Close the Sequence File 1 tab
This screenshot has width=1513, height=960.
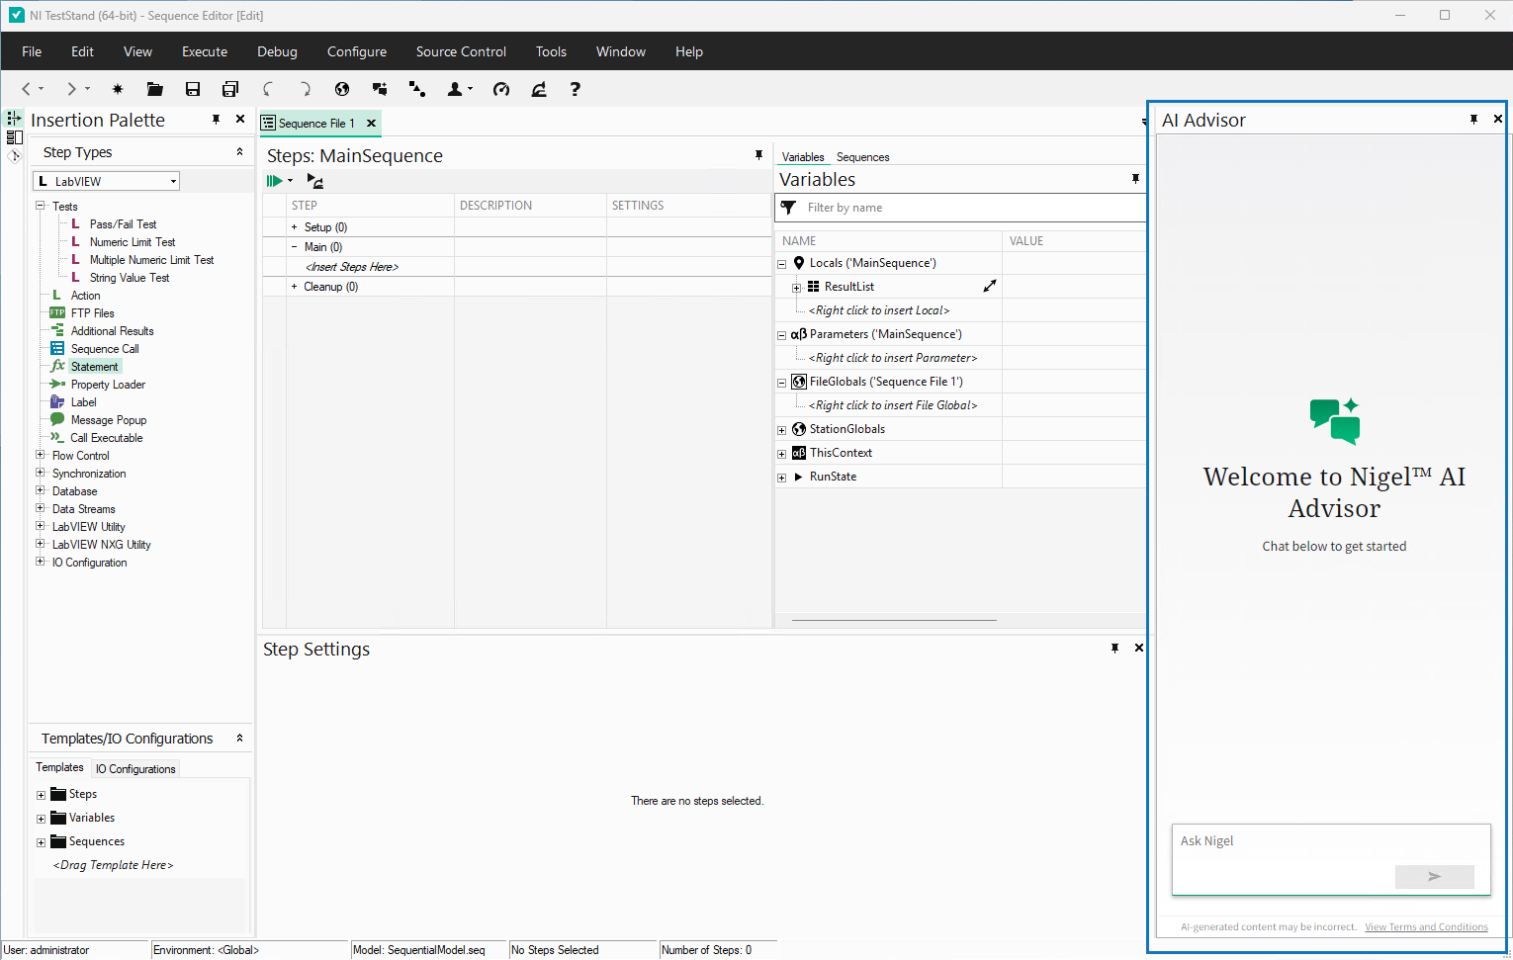tap(372, 124)
